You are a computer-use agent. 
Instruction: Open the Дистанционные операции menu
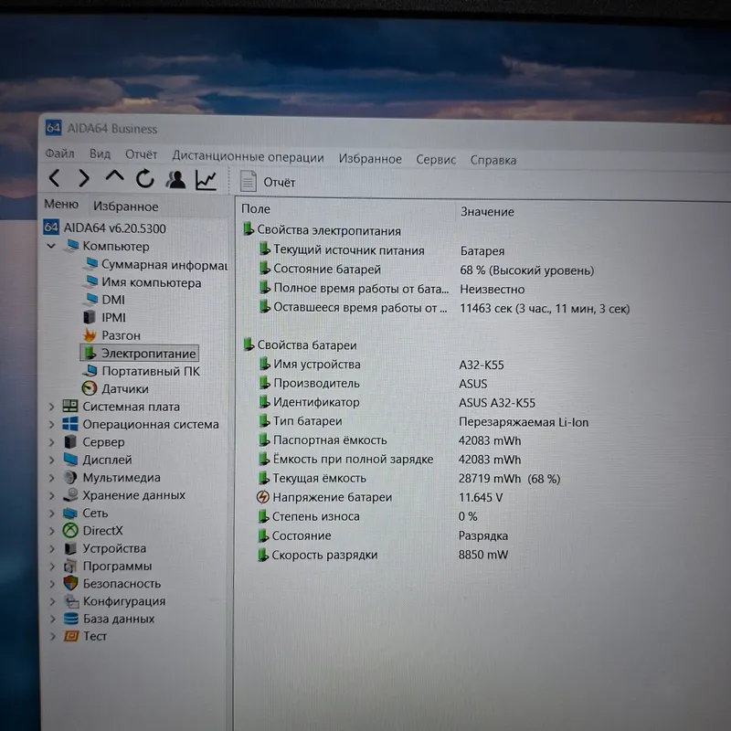[x=248, y=156]
